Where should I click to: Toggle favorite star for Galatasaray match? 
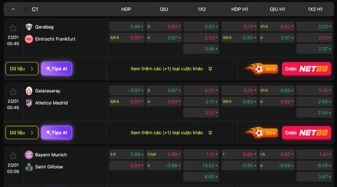point(13,92)
